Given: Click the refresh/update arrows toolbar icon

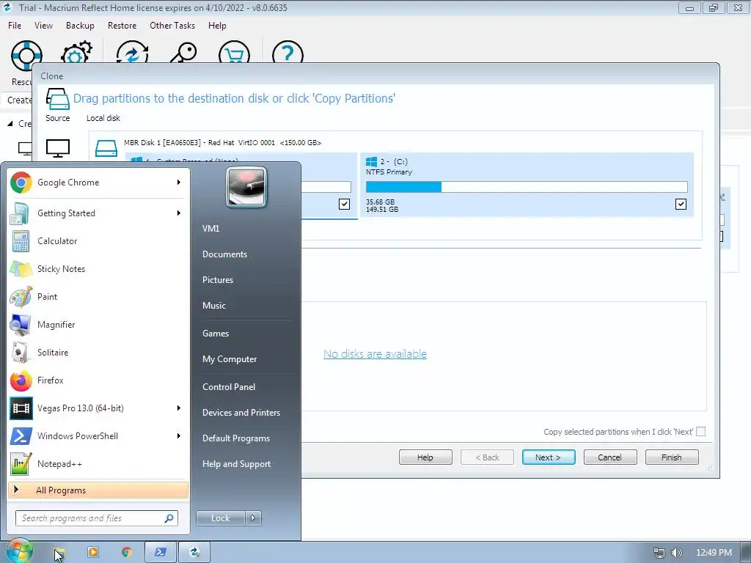Looking at the screenshot, I should tap(132, 53).
